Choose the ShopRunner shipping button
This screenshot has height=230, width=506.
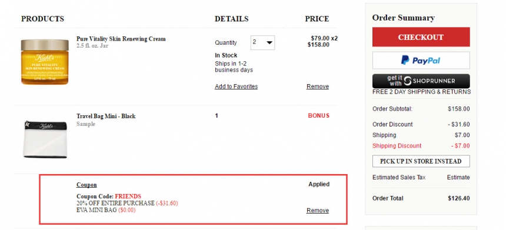point(421,81)
